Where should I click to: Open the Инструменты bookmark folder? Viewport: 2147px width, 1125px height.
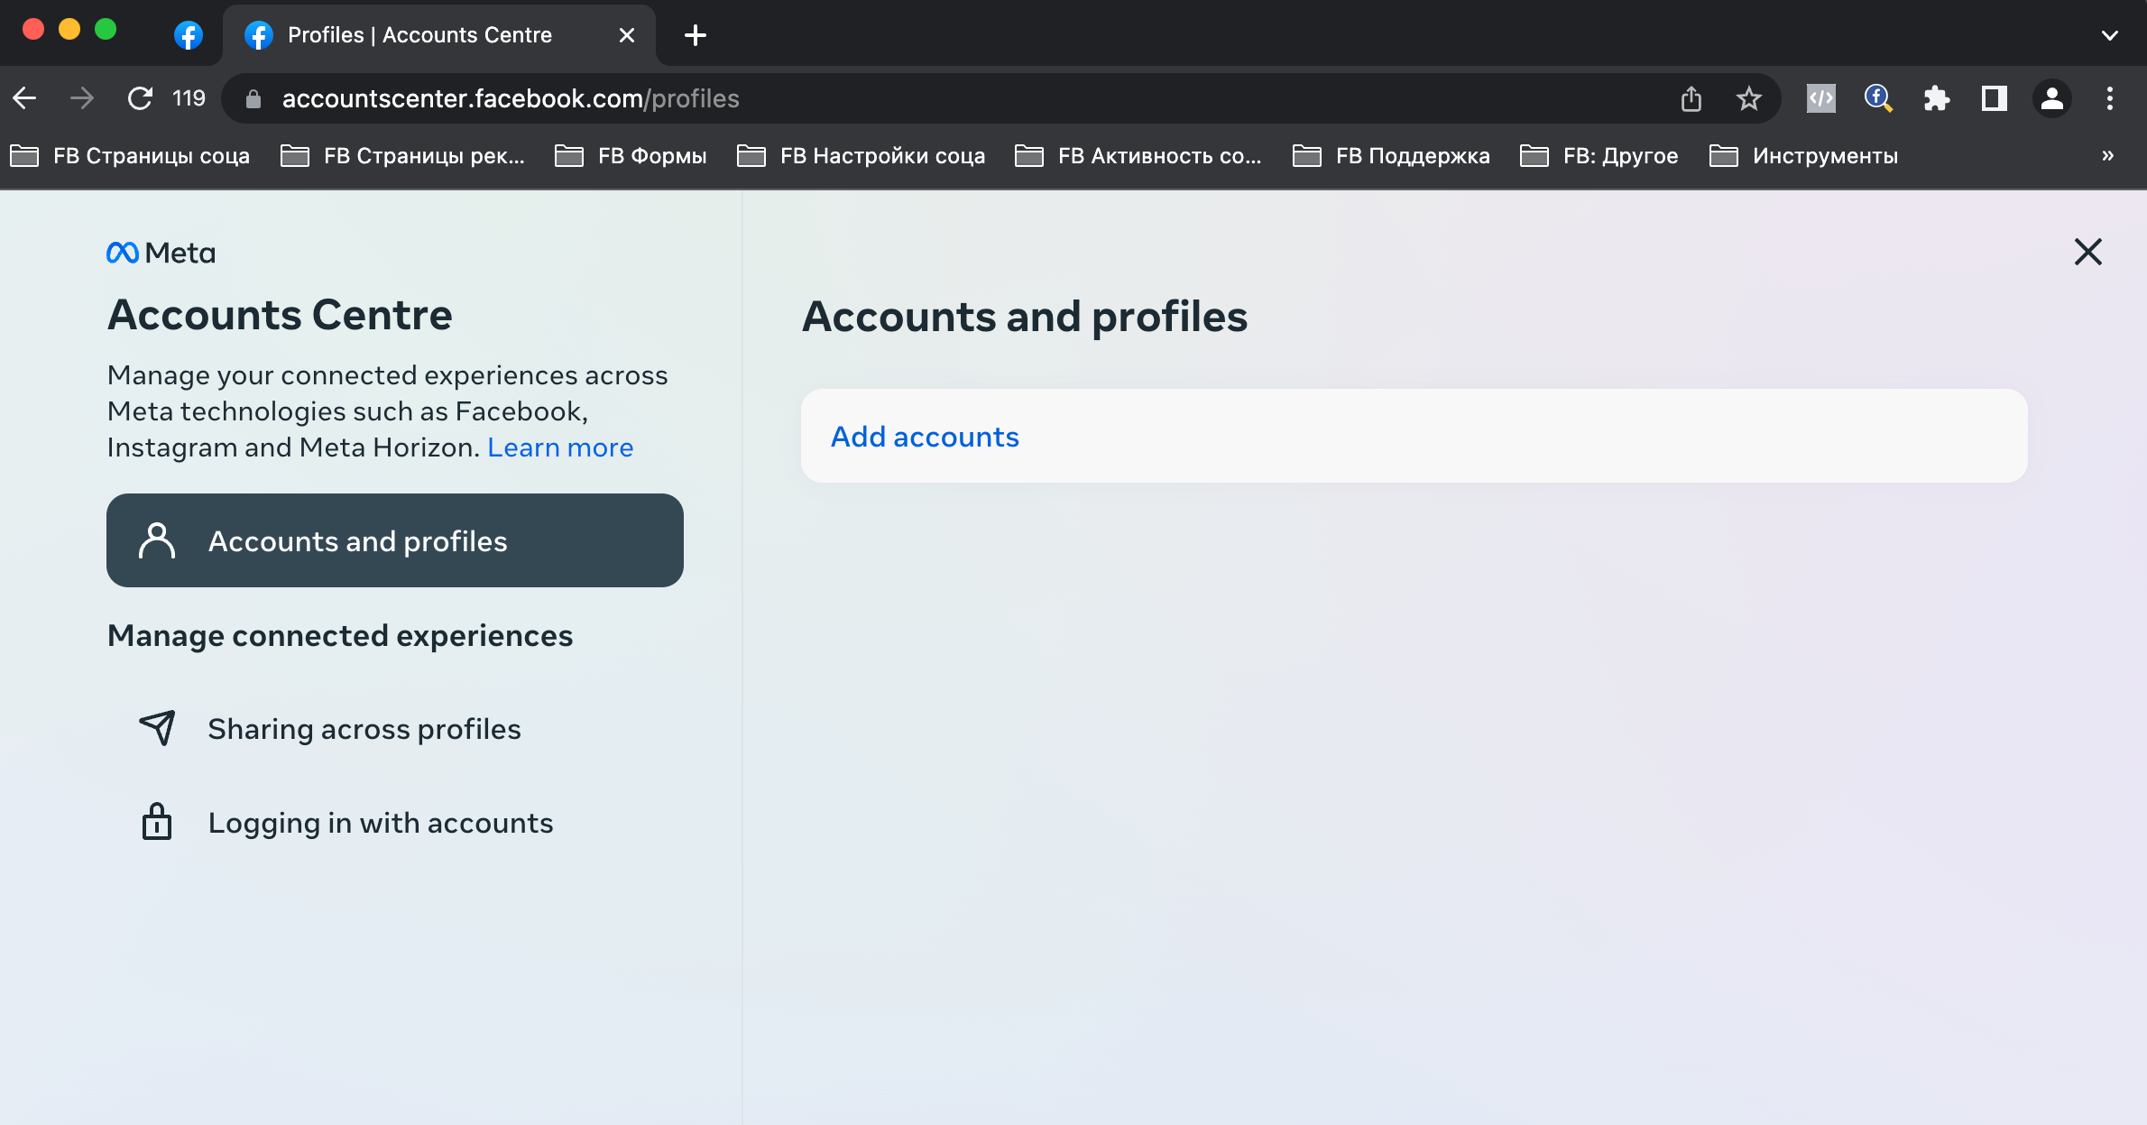point(1804,155)
